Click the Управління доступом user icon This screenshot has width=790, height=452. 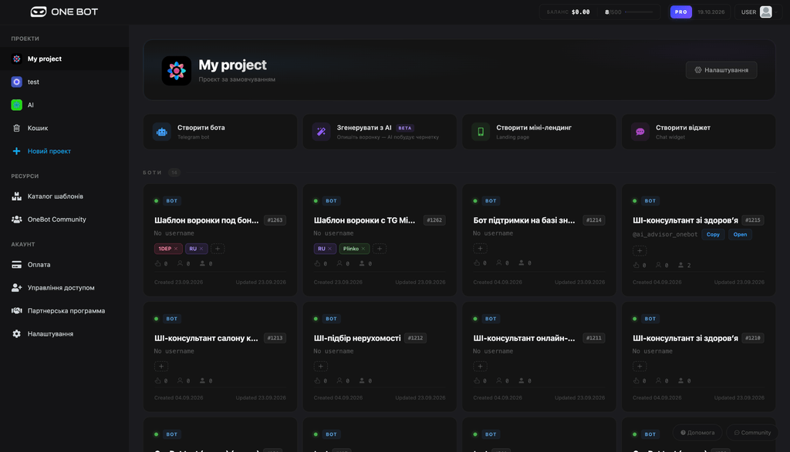click(17, 288)
